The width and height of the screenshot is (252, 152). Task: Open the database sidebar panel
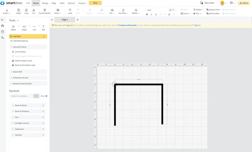coord(3,32)
